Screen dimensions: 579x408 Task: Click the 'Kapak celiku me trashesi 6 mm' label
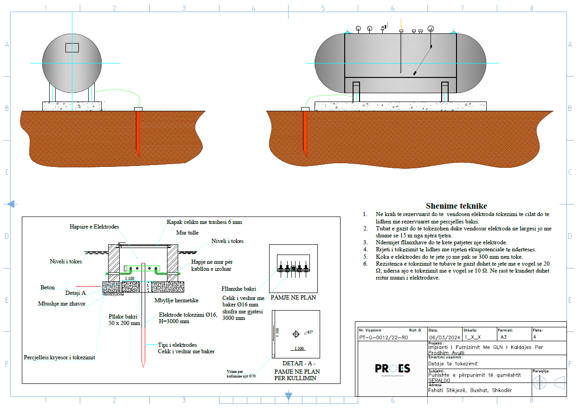coord(204,222)
